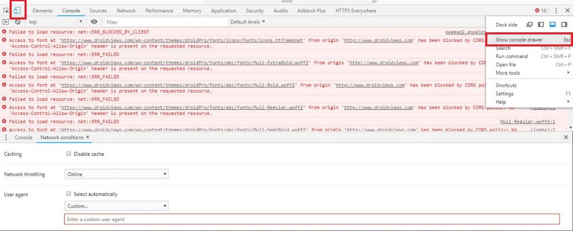The height and width of the screenshot is (231, 573).
Task: Select the Console tab in the top bar
Action: [x=71, y=11]
